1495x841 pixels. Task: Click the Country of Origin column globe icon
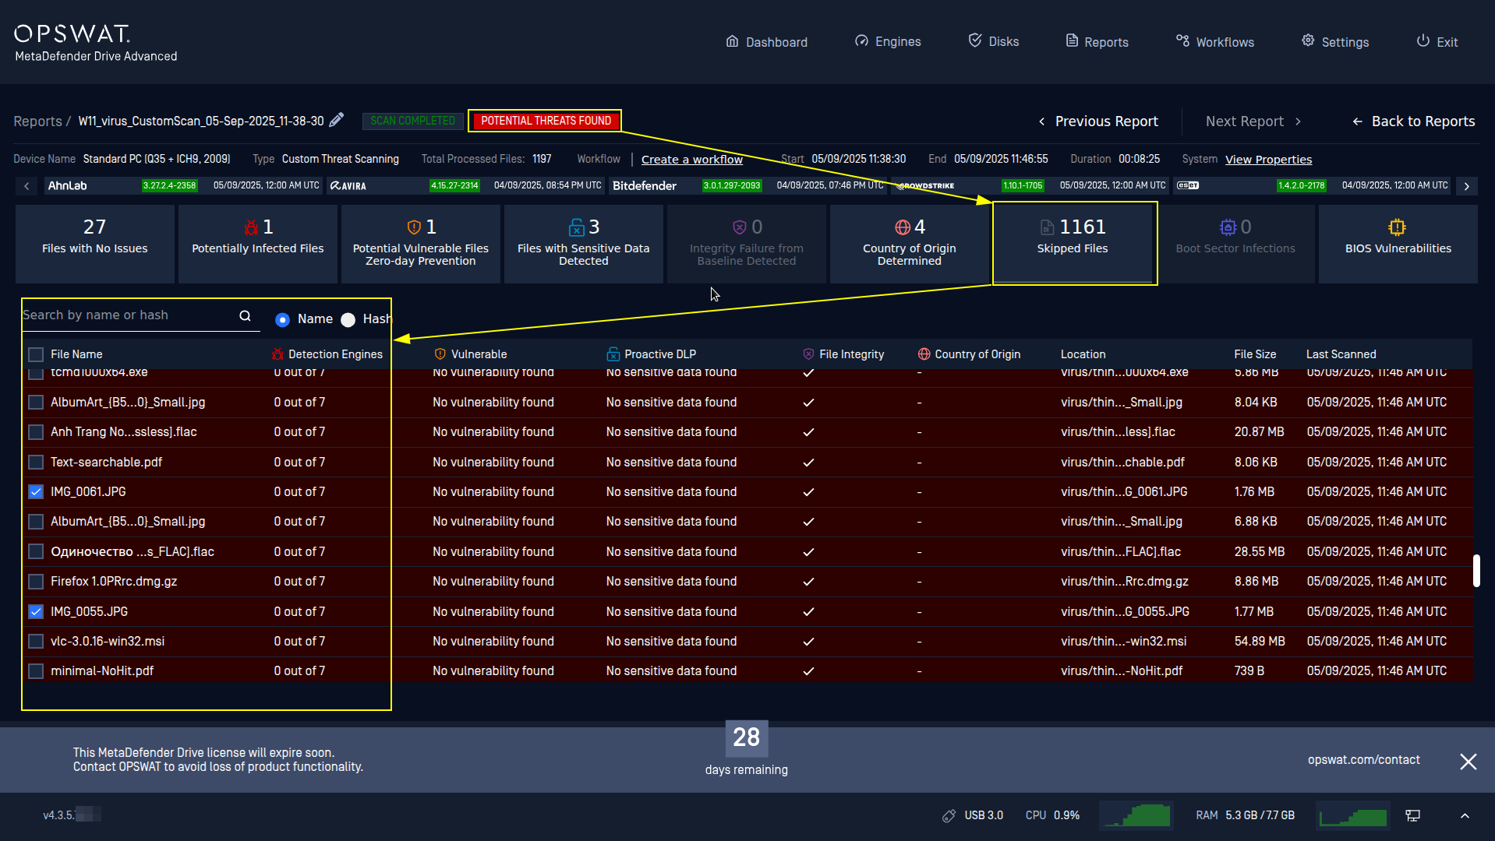pos(924,354)
